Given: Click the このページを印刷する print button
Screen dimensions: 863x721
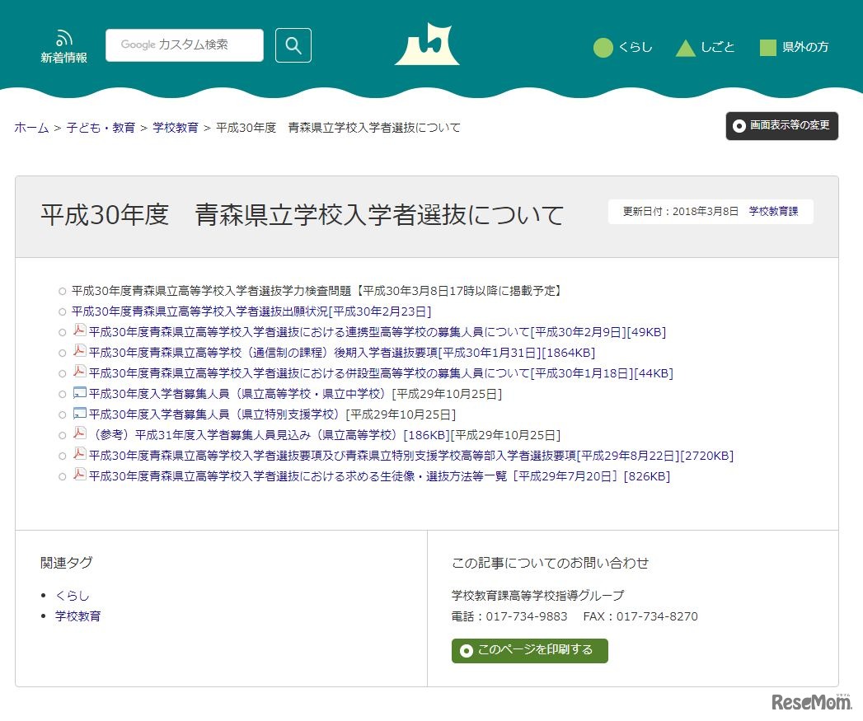Looking at the screenshot, I should pos(528,650).
